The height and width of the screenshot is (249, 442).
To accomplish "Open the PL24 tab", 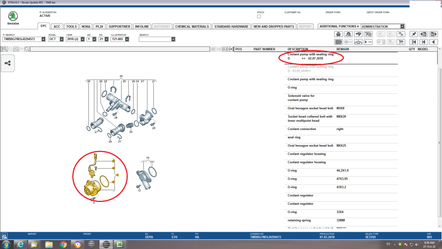I will click(99, 27).
